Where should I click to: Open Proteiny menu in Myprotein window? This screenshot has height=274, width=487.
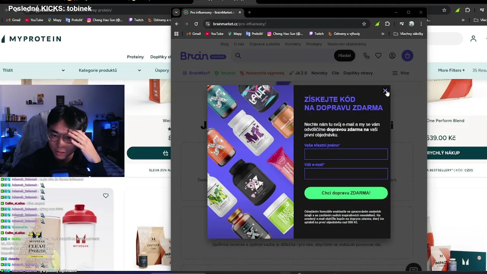pyautogui.click(x=135, y=57)
